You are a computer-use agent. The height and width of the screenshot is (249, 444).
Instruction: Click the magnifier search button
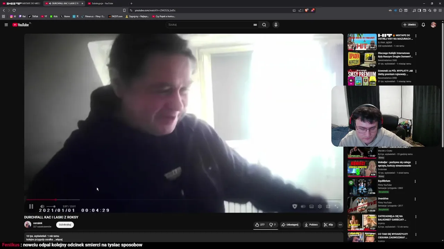(x=264, y=25)
